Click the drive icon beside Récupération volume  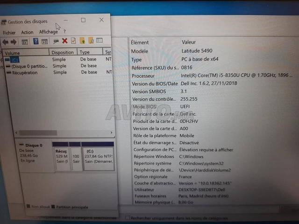(8, 73)
